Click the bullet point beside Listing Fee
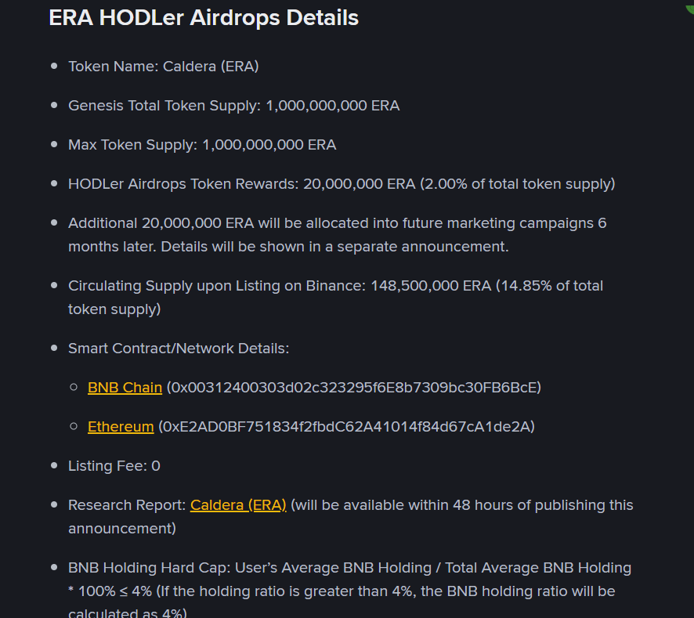 55,465
